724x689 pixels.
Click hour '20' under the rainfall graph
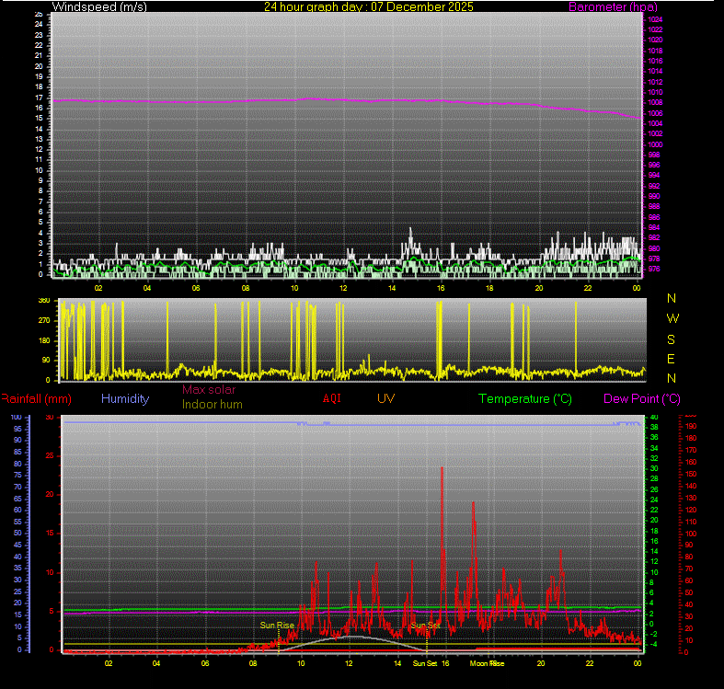tap(541, 663)
